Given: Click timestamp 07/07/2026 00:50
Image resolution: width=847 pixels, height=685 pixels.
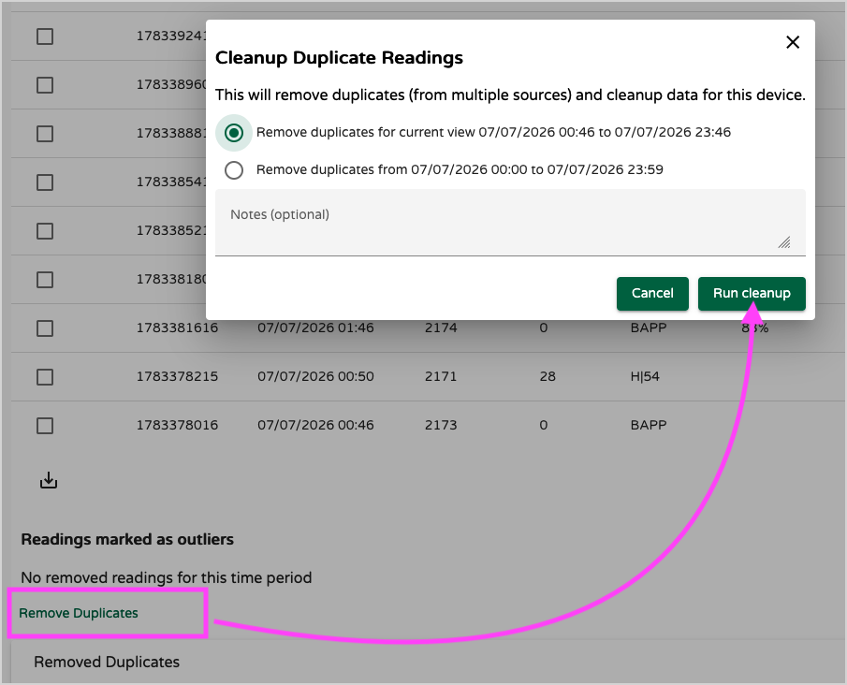Looking at the screenshot, I should 315,376.
